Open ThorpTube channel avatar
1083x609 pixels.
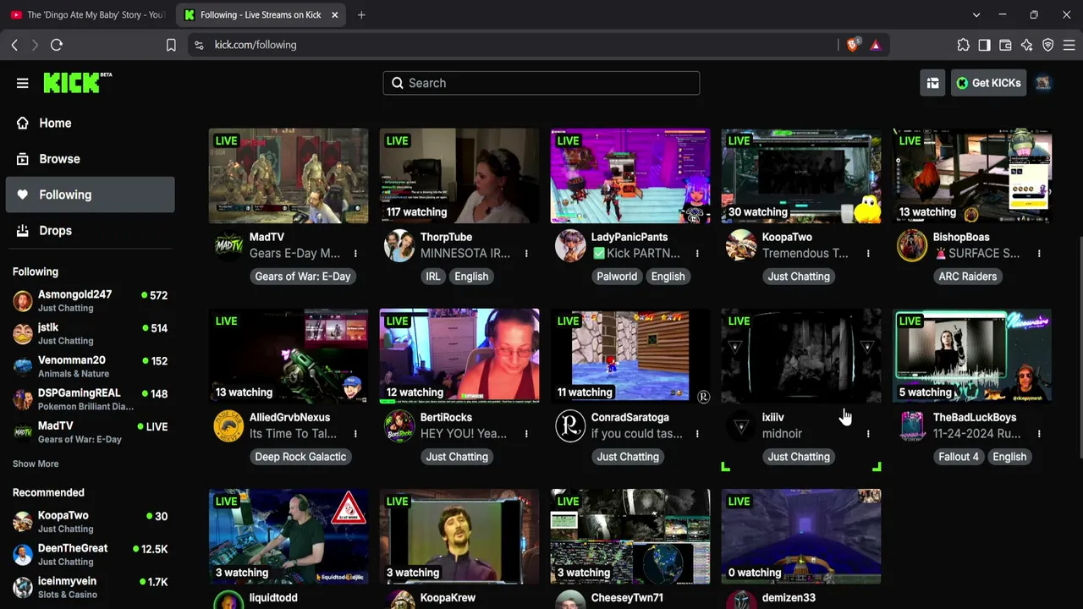pos(399,246)
